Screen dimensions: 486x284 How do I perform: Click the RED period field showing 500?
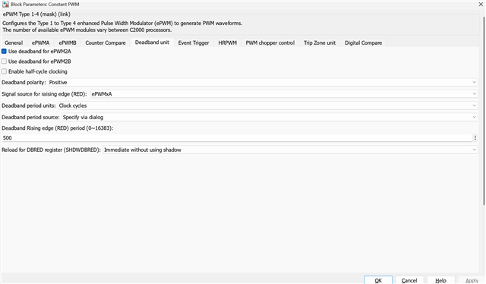coord(237,138)
